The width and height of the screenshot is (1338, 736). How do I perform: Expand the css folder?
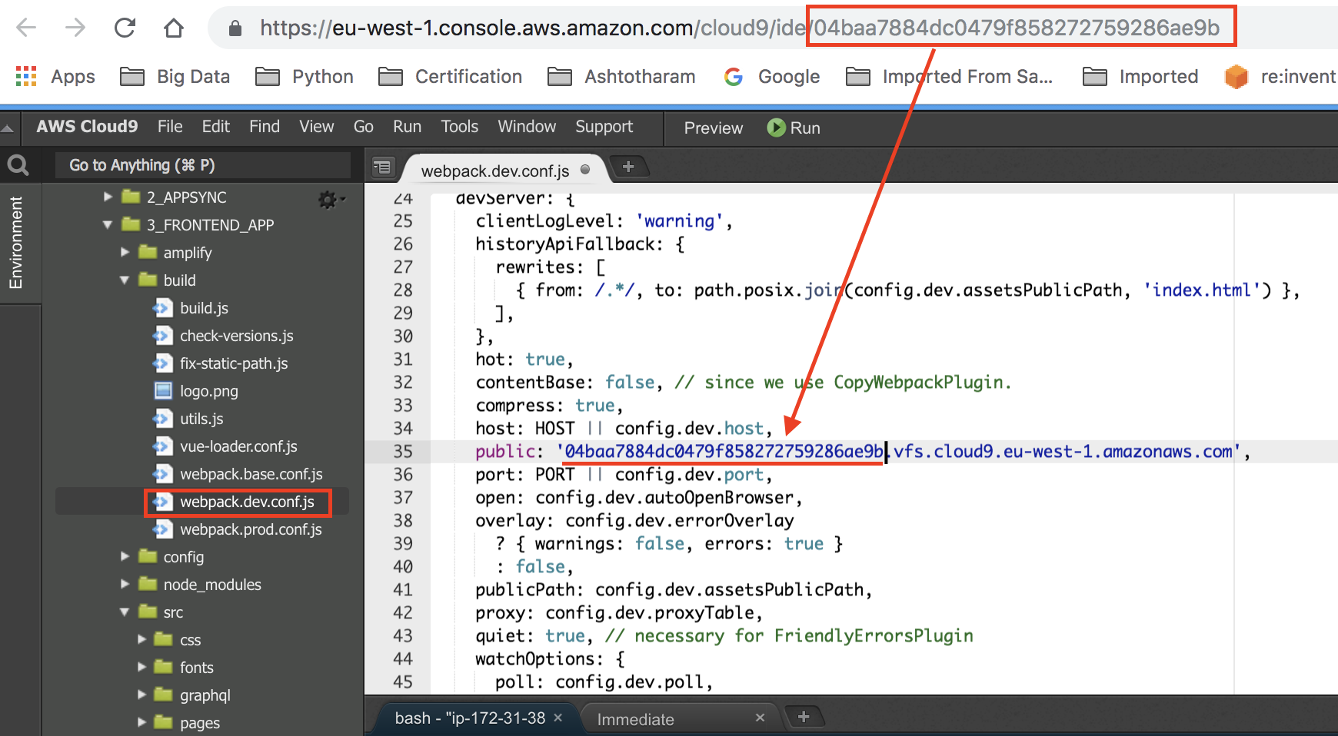[x=142, y=640]
